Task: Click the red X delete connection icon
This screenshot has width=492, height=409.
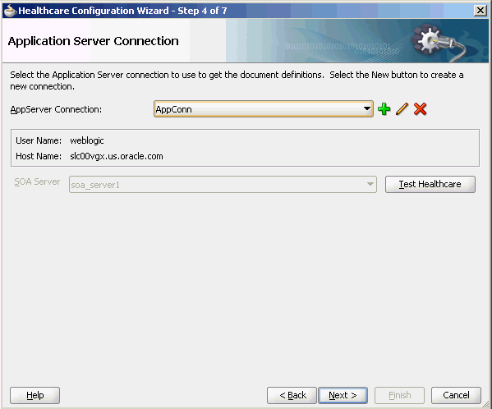Action: 421,109
